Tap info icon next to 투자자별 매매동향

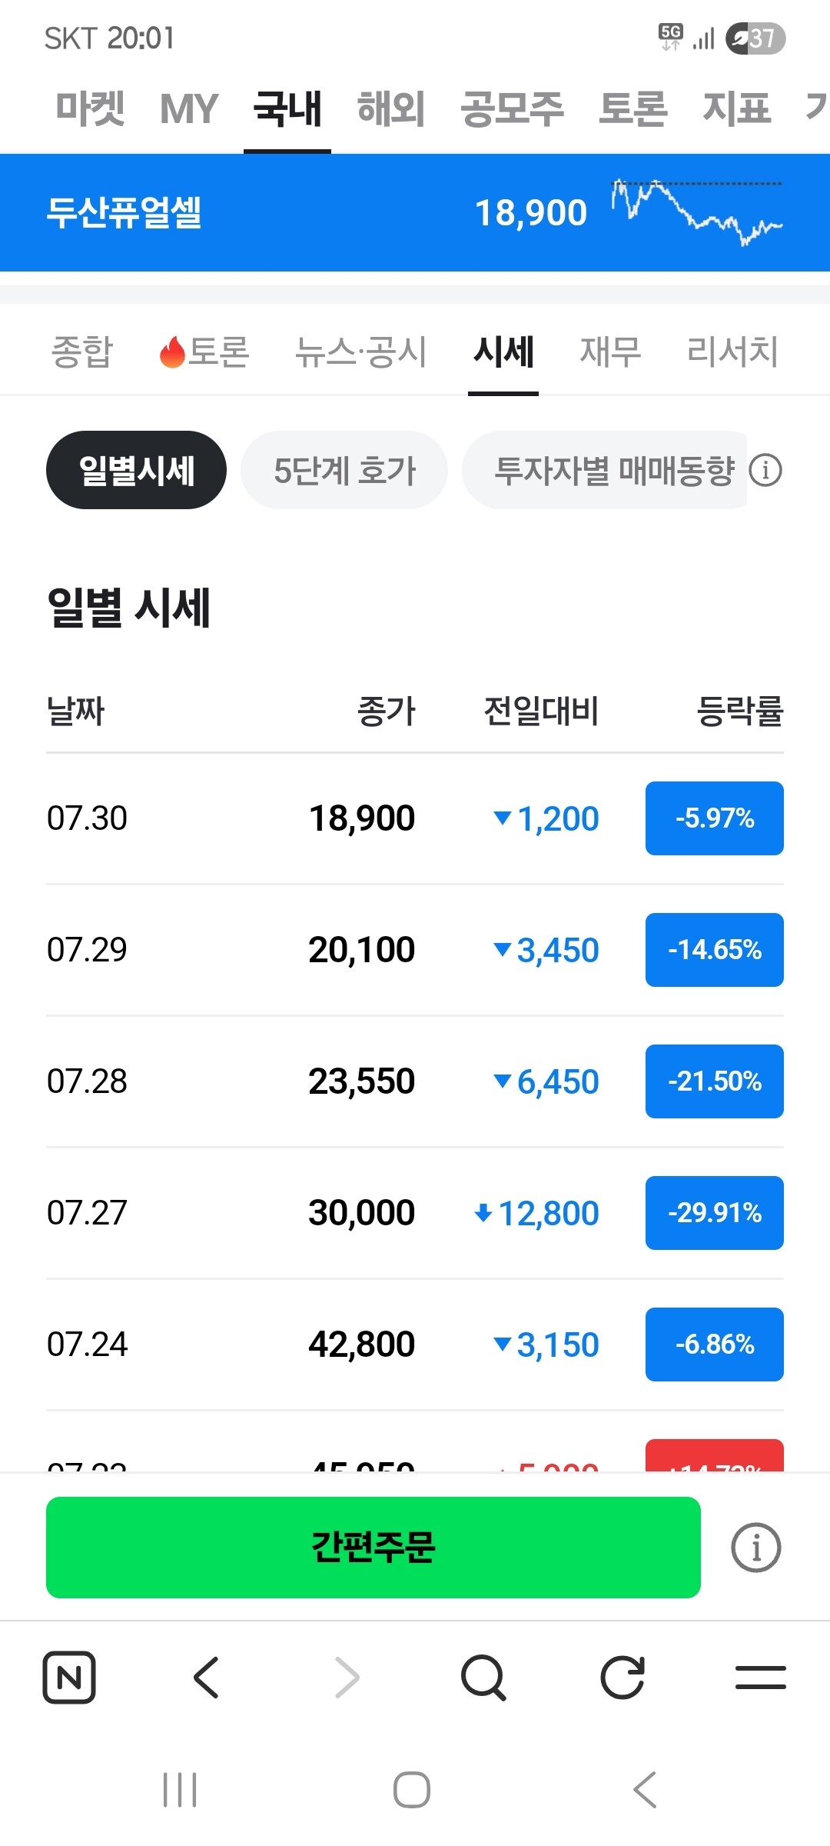[765, 470]
